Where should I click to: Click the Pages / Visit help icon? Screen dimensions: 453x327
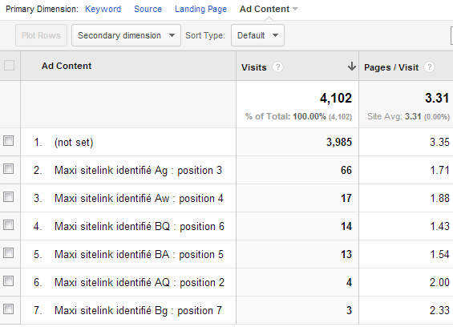(429, 67)
